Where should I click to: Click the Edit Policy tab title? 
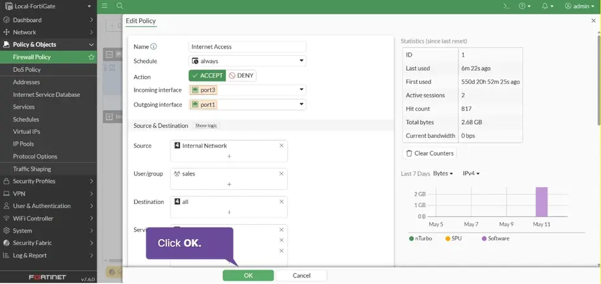coord(140,21)
